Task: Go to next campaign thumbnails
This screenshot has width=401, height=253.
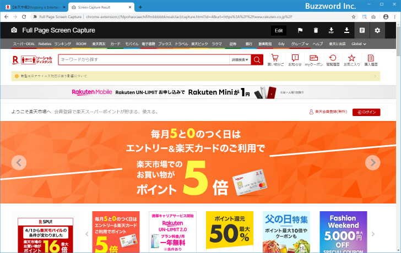Action: click(x=373, y=234)
